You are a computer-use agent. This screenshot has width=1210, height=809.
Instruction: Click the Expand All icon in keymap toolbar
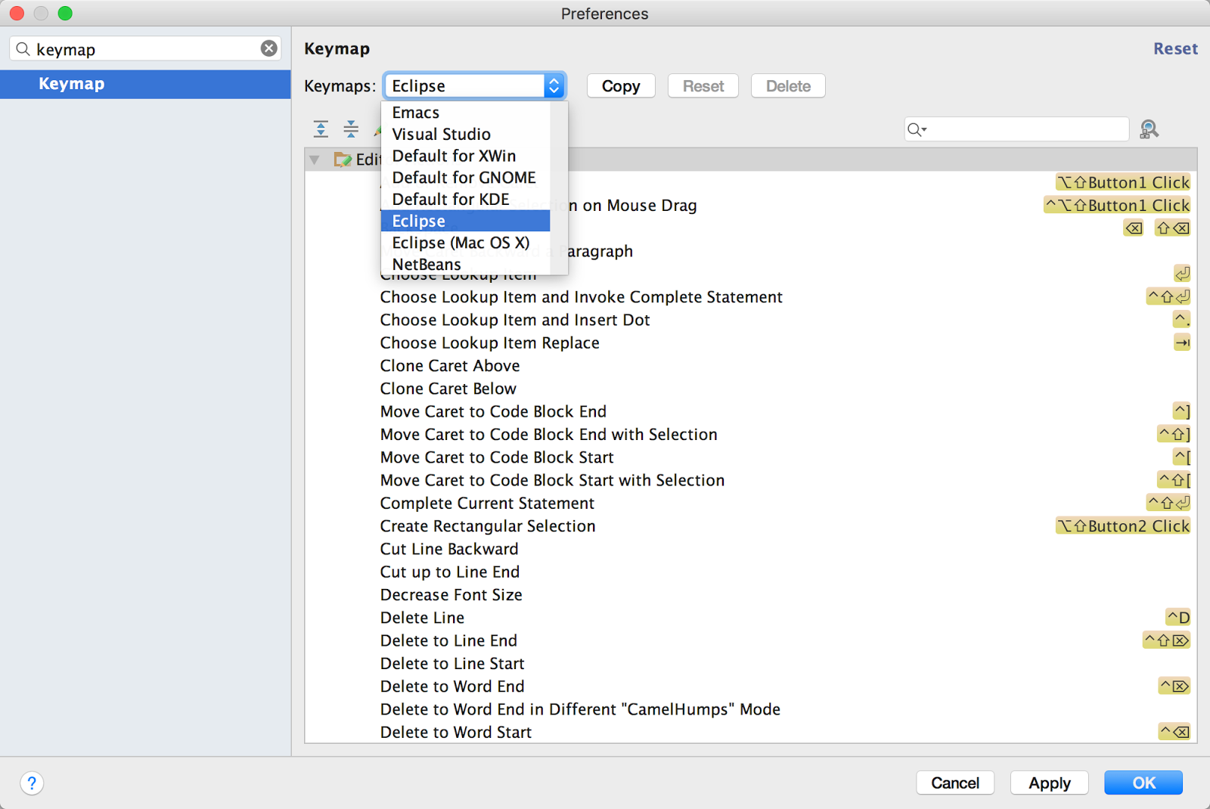click(321, 129)
